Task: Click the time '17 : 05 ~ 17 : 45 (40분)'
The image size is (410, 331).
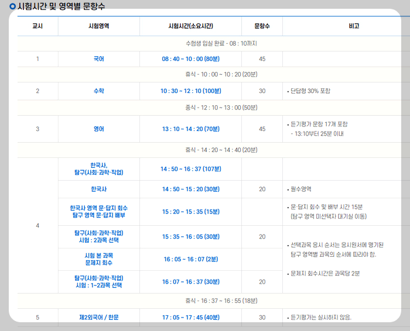Action: pos(190,318)
